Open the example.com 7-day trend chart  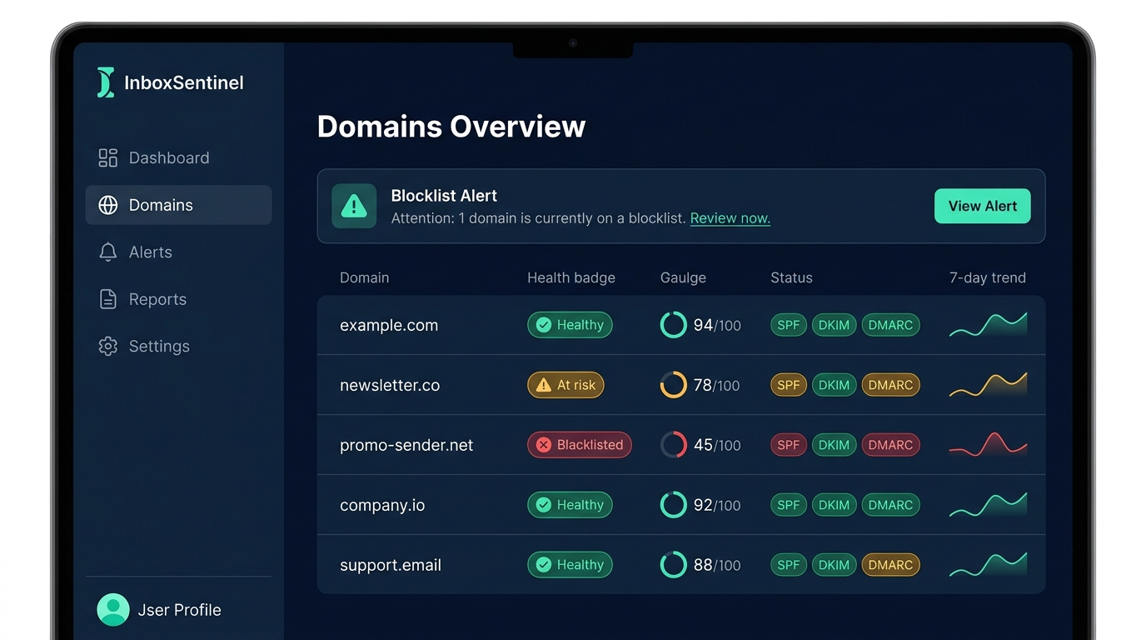point(988,325)
